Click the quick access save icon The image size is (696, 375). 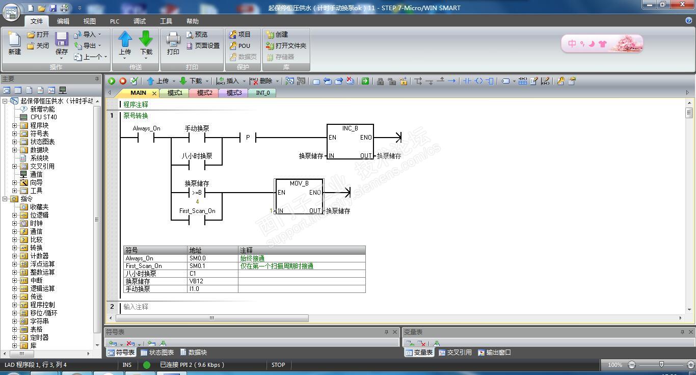pyautogui.click(x=53, y=8)
